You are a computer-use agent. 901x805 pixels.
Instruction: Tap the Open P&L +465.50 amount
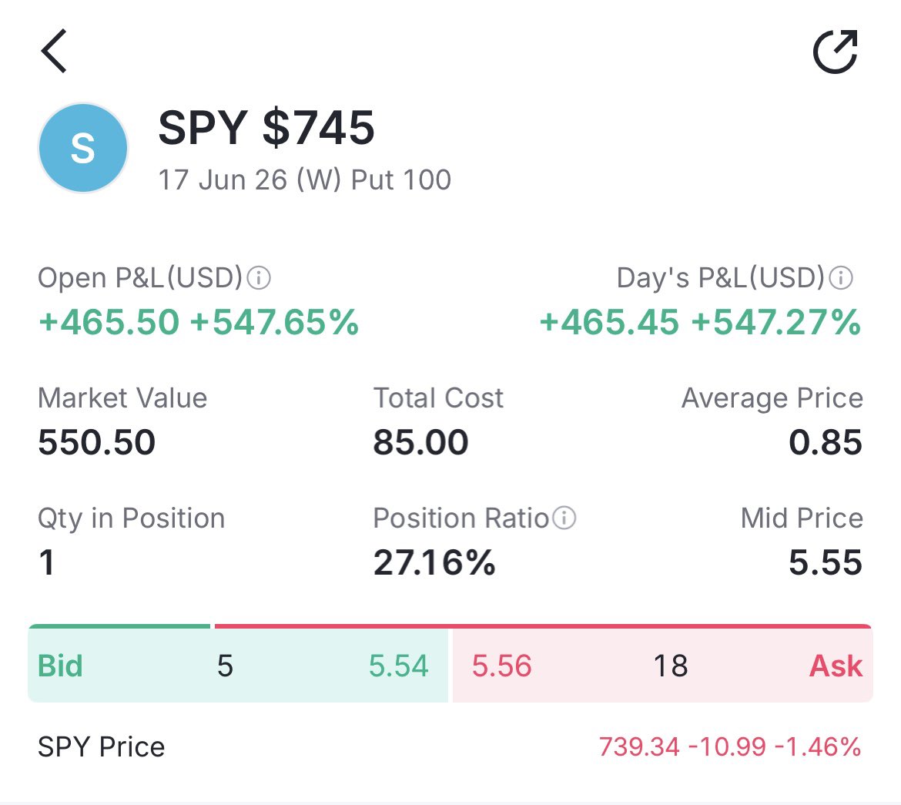point(109,321)
